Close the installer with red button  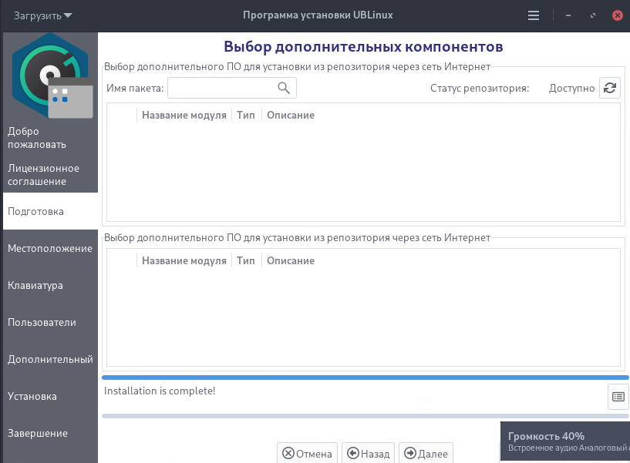[617, 15]
